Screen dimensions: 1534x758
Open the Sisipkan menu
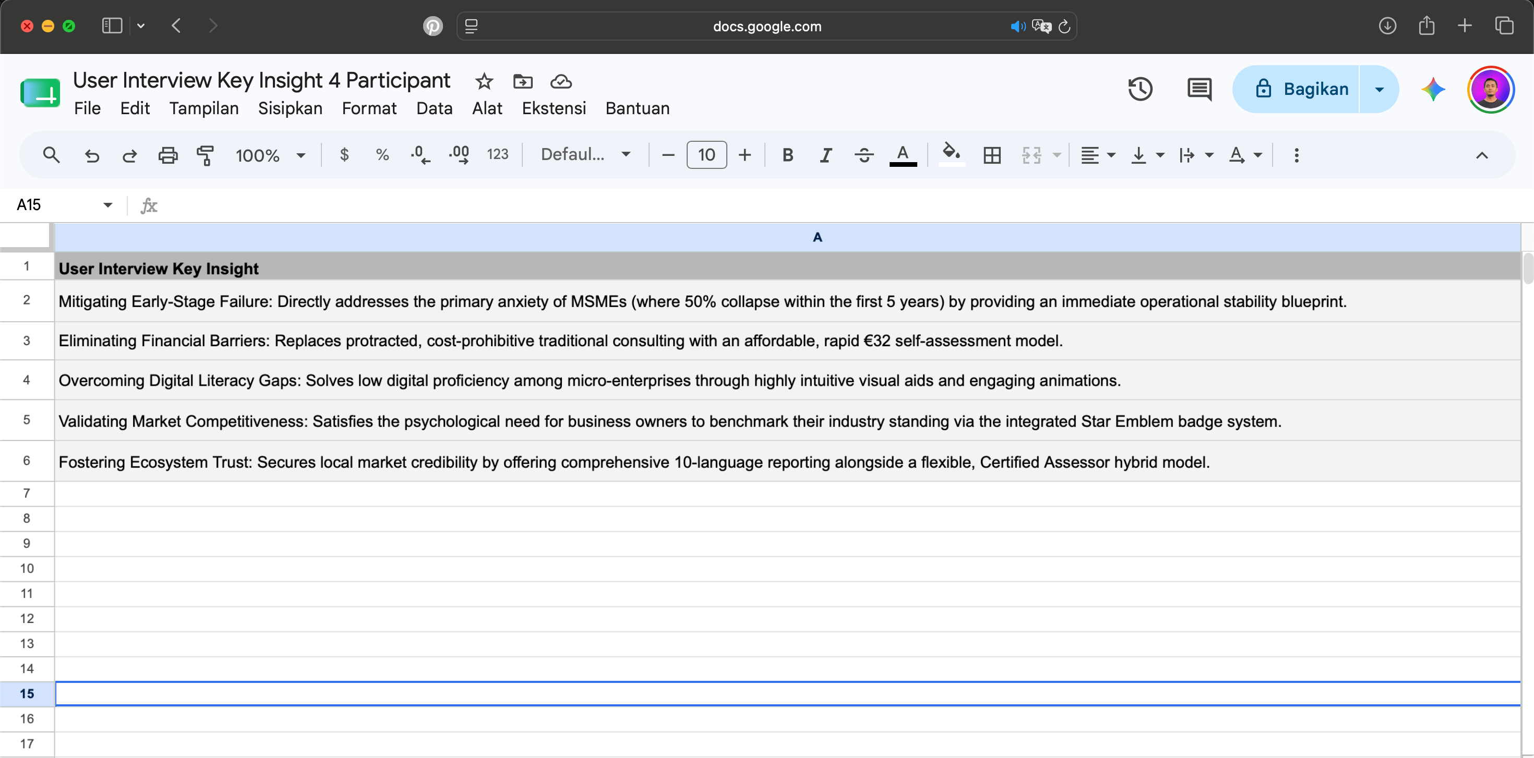290,108
